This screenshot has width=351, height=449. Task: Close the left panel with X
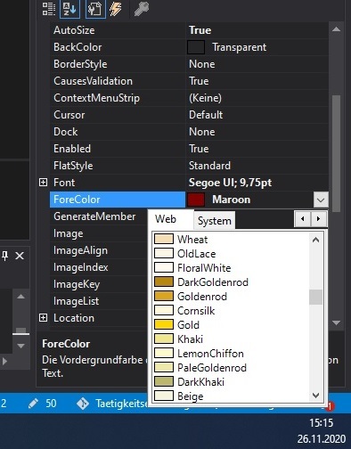20,256
